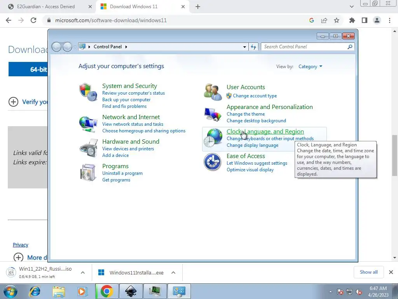Dismiss the Chrome downloads bar

[391, 272]
